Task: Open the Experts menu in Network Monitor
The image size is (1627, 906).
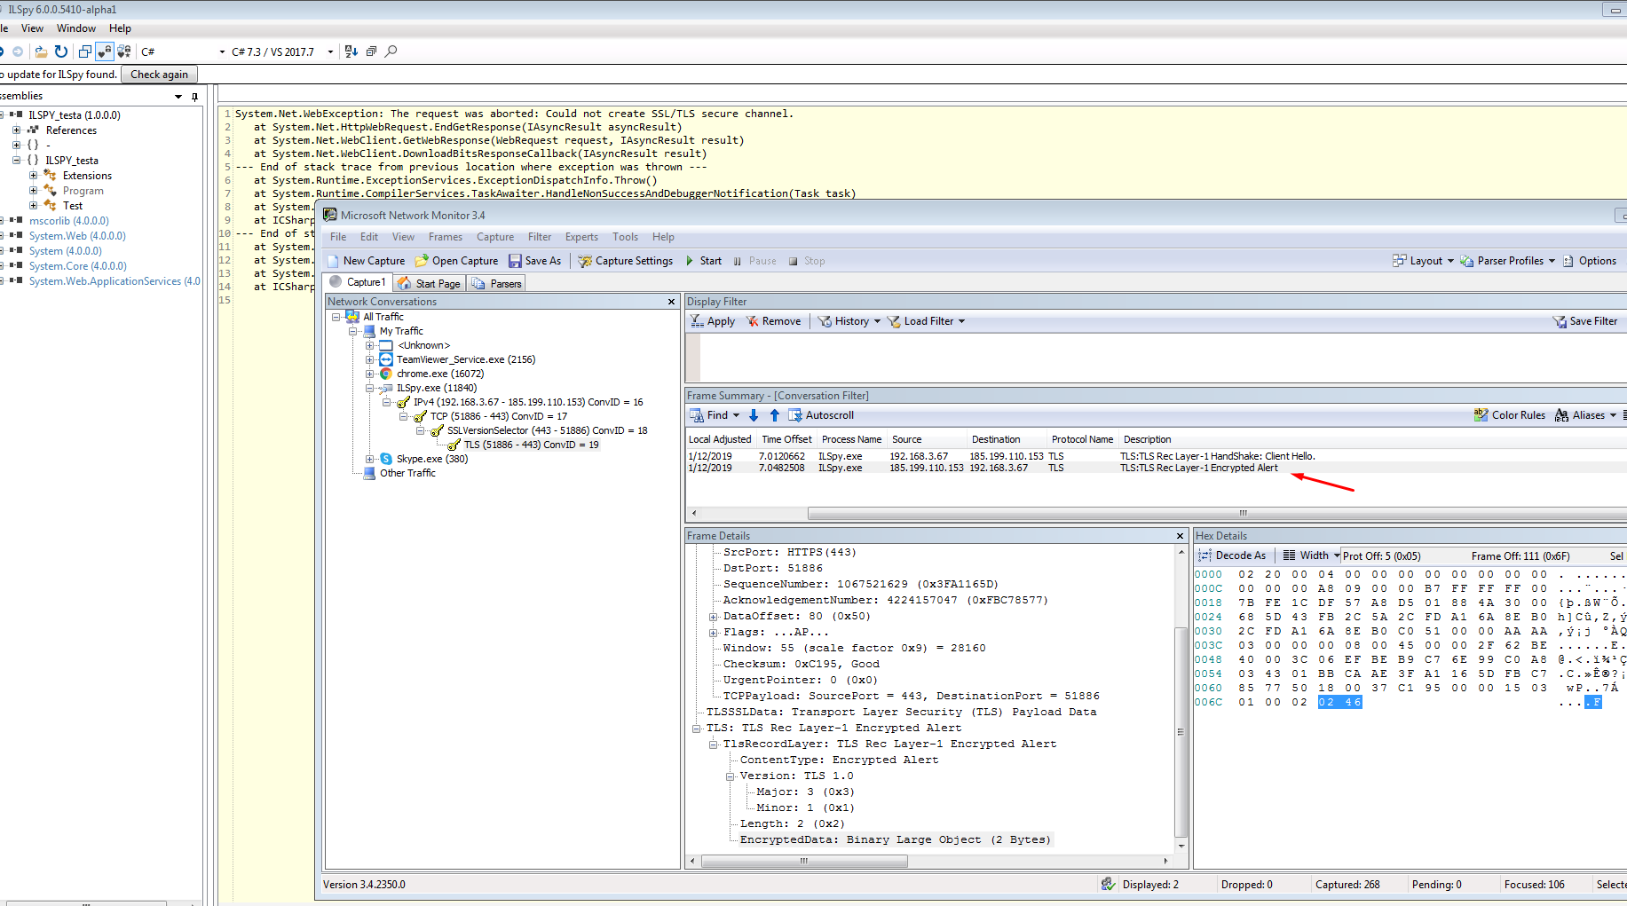Action: tap(581, 236)
